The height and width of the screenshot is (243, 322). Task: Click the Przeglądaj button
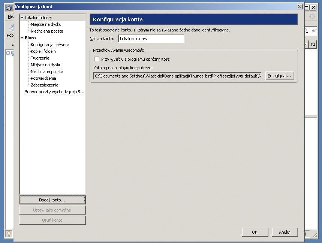click(280, 76)
